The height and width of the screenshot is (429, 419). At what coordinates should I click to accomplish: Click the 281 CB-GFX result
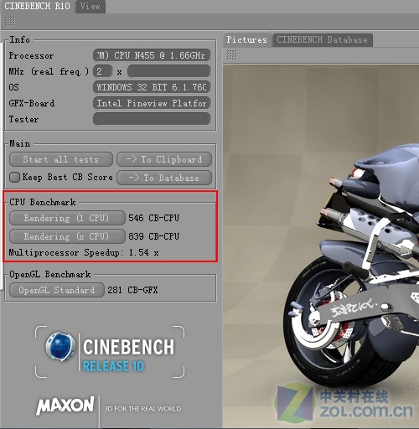pos(132,290)
